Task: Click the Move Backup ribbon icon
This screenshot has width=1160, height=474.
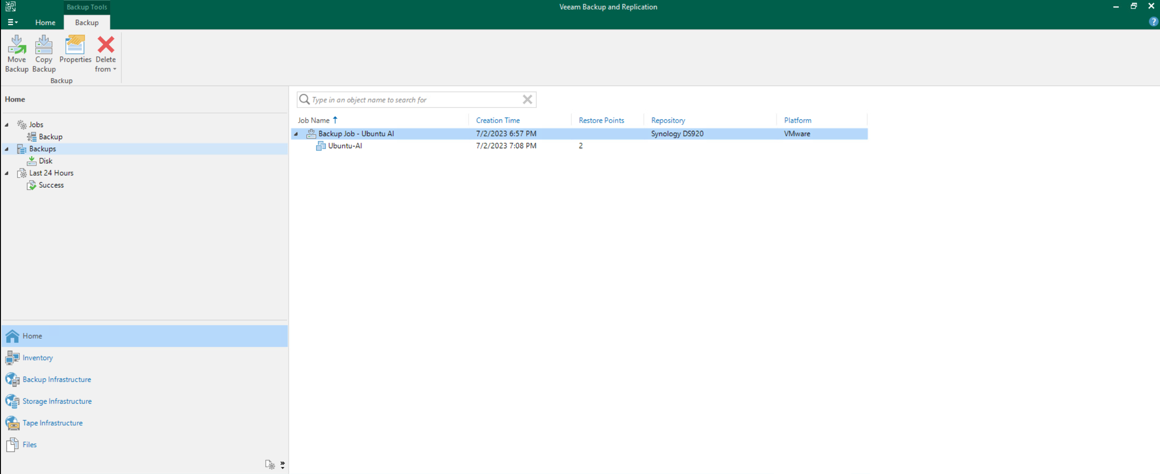Action: (x=16, y=54)
